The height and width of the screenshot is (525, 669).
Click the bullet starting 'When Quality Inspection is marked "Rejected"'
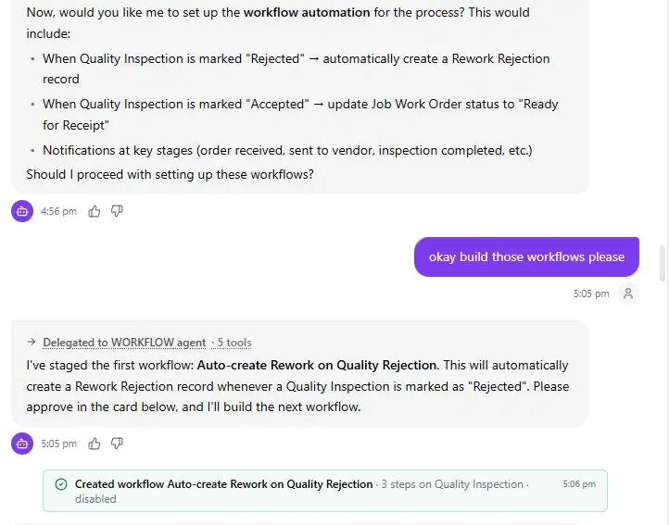[x=297, y=69]
